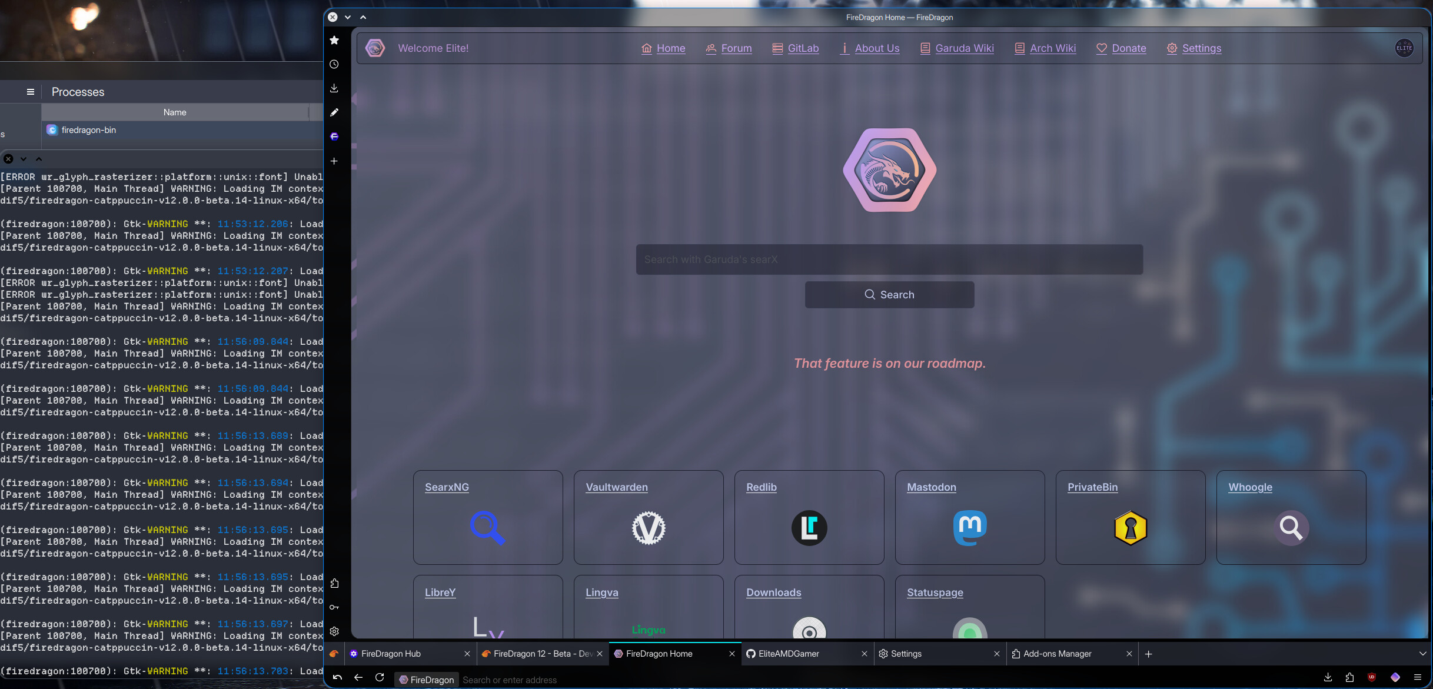The image size is (1433, 689).
Task: Open the About Us nav link
Action: 869,48
